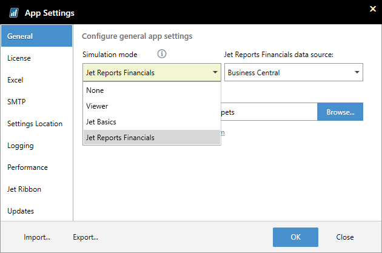Open the Logging section

[x=36, y=146]
